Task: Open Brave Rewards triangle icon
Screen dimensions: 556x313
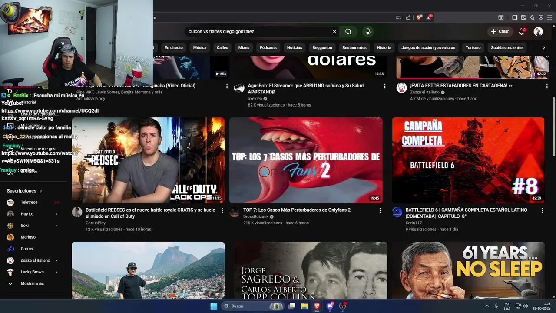Action: point(429,17)
